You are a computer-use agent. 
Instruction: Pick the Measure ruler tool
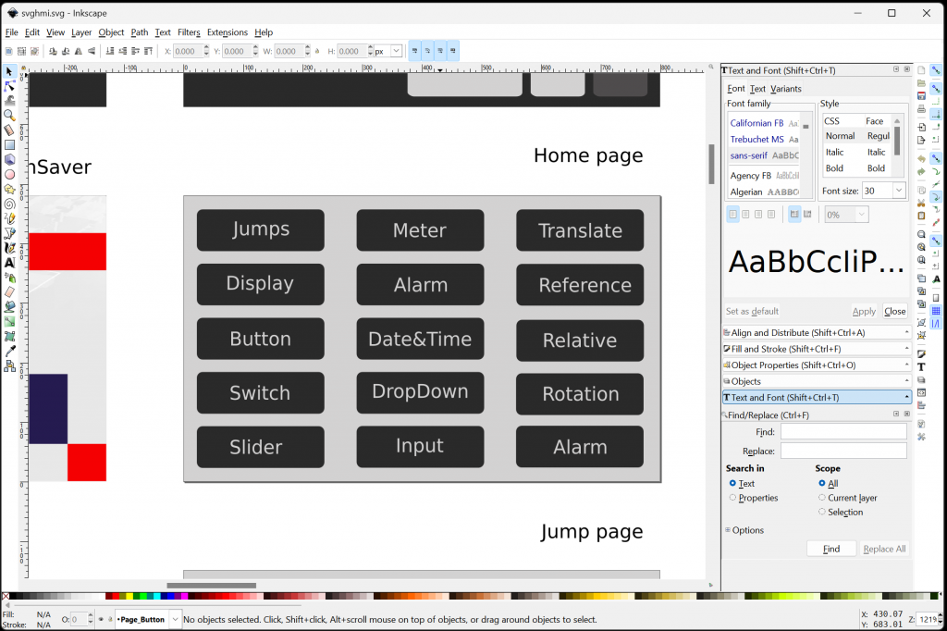pyautogui.click(x=9, y=130)
